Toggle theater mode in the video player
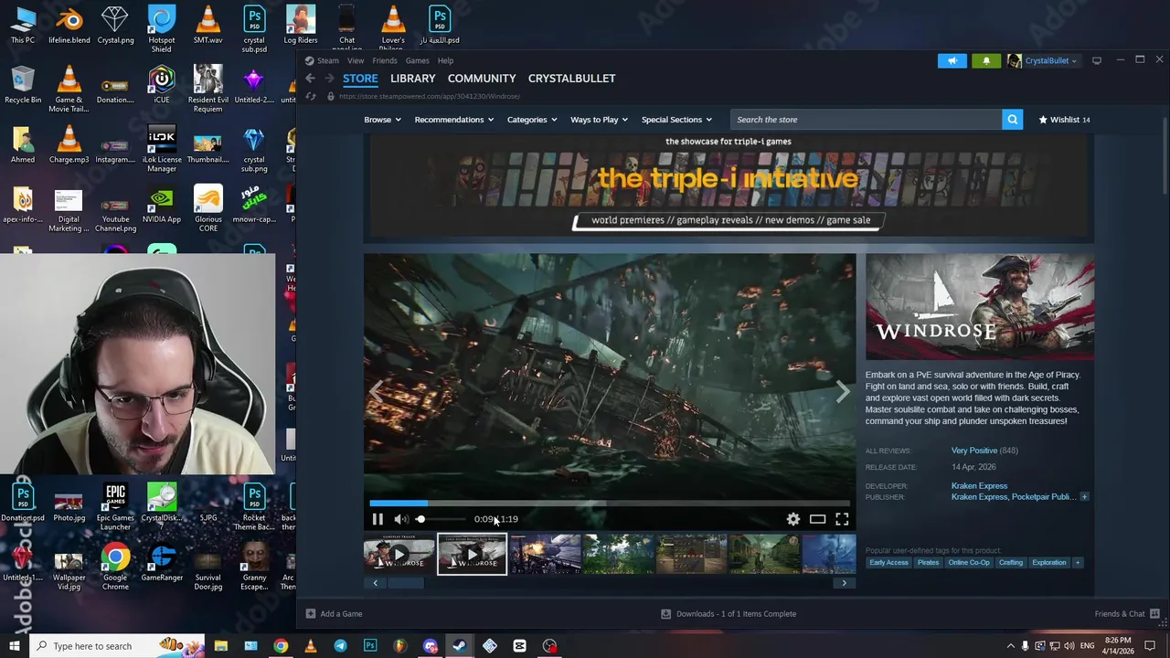The width and height of the screenshot is (1170, 658). pyautogui.click(x=817, y=519)
